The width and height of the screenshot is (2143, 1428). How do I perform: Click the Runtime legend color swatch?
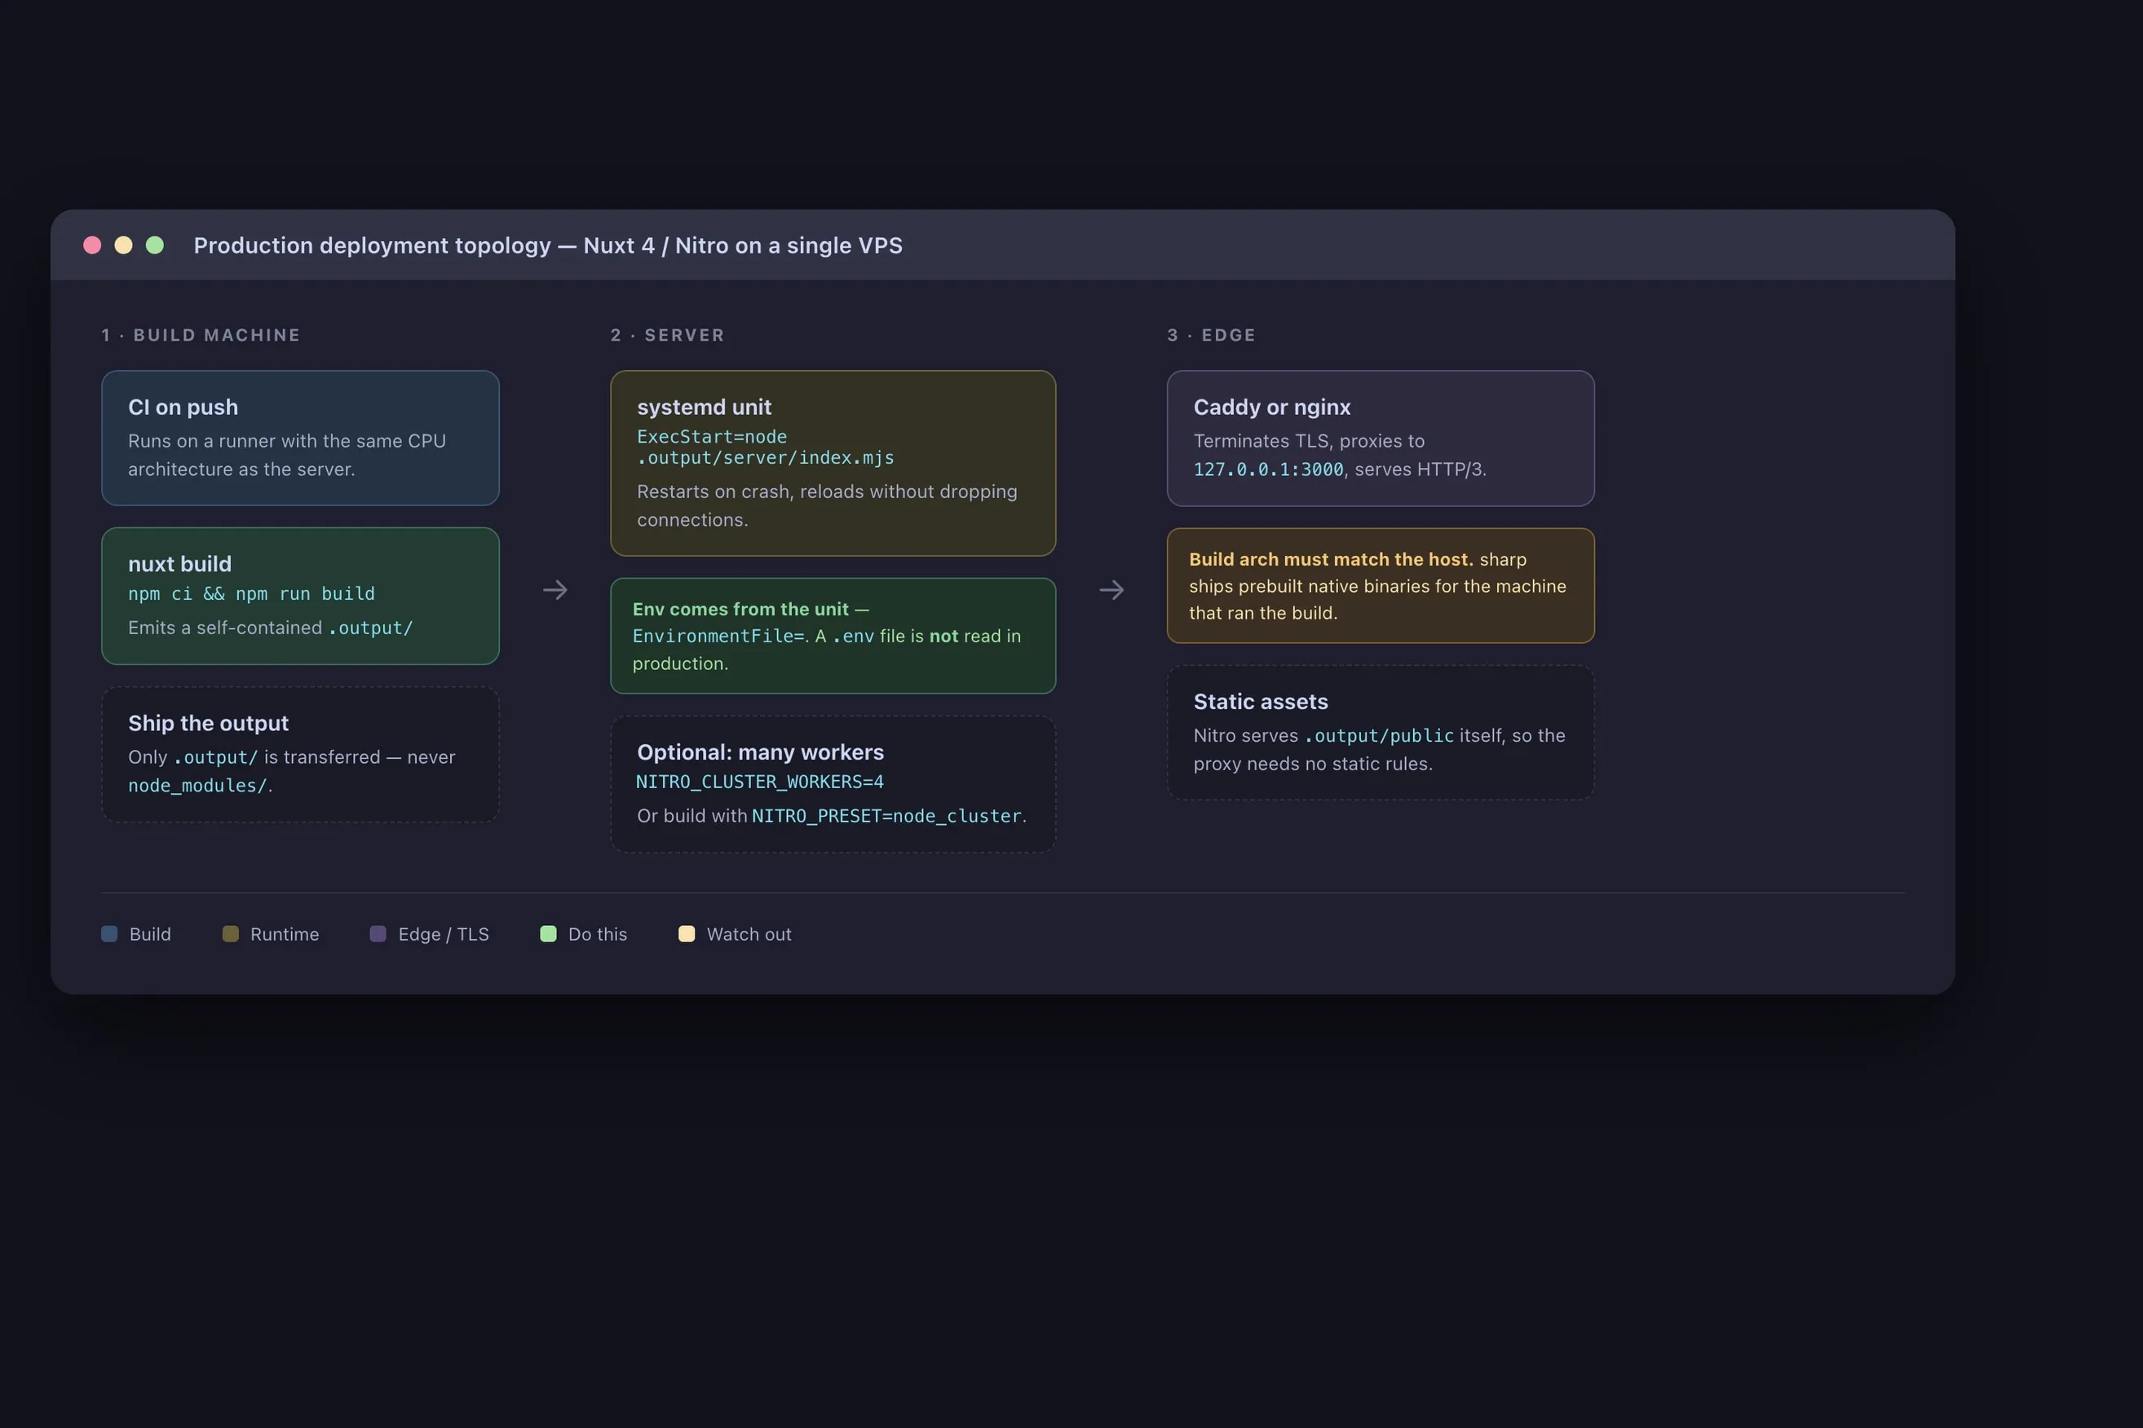tap(231, 933)
